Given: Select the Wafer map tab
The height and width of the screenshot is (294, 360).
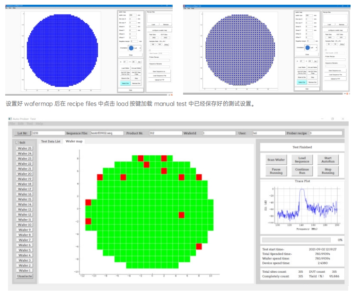Looking at the screenshot, I should (74, 141).
